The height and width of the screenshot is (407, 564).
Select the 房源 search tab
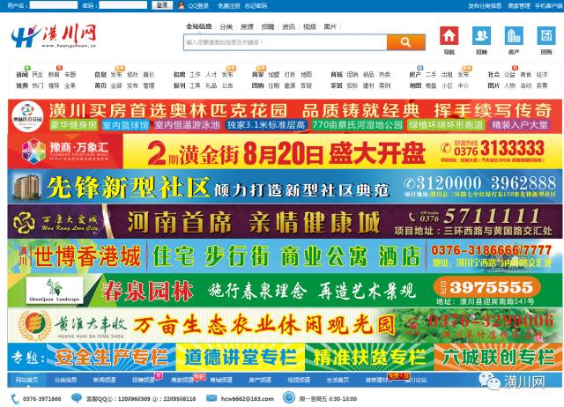click(x=247, y=26)
